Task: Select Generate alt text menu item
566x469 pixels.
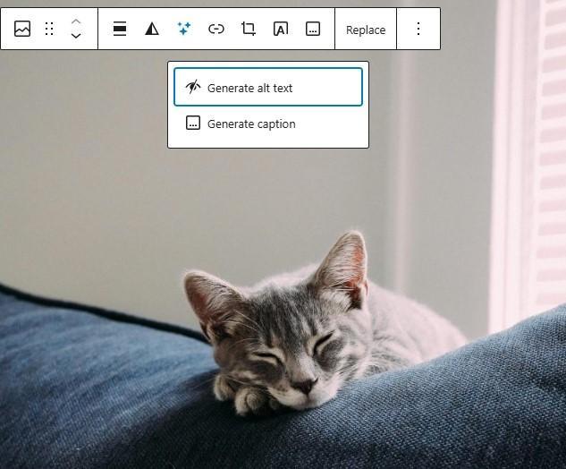Action: click(268, 87)
